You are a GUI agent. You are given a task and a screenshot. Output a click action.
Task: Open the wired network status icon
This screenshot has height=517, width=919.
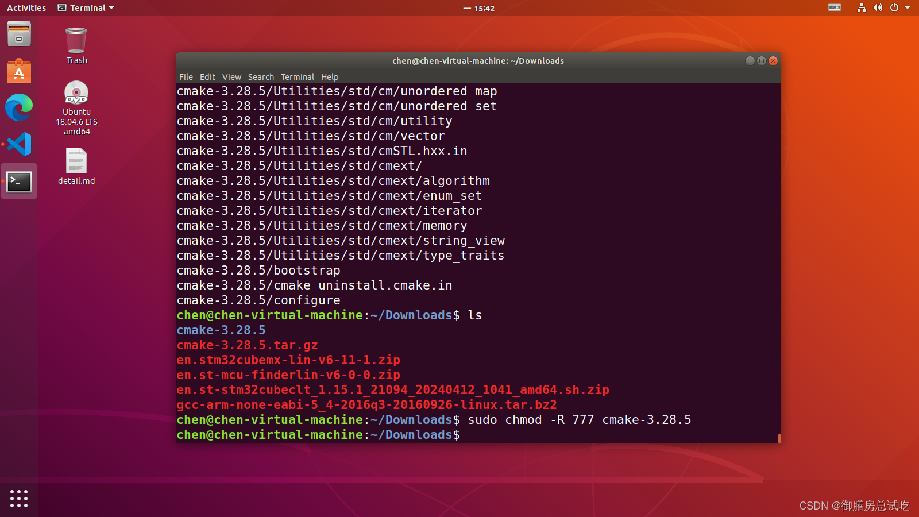click(x=862, y=7)
